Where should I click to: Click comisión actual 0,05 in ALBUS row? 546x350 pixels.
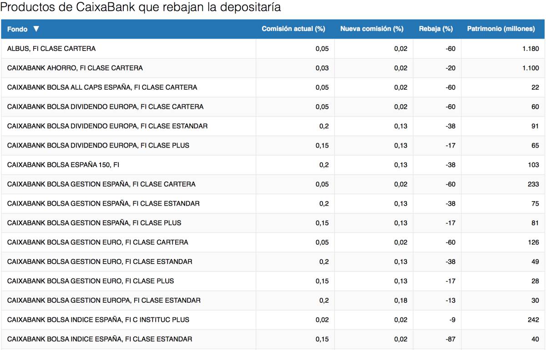[322, 49]
